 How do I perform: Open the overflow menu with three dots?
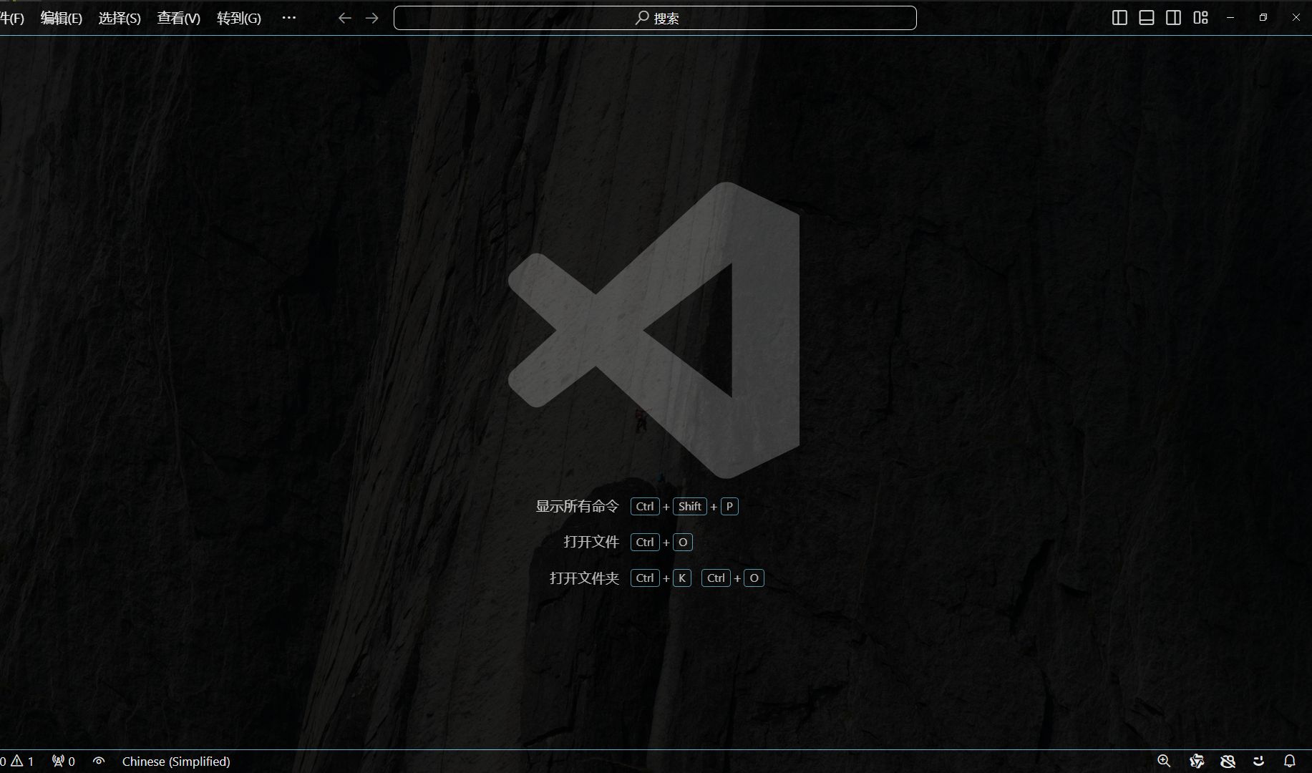[x=289, y=18]
